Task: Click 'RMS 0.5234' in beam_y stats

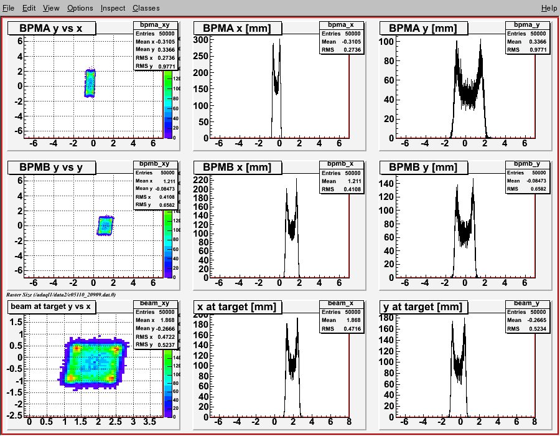Action: (528, 329)
